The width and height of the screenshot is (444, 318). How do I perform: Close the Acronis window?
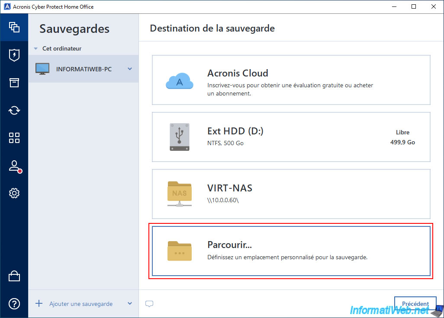click(x=433, y=6)
